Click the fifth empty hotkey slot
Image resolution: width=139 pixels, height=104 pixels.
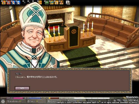[25, 3]
